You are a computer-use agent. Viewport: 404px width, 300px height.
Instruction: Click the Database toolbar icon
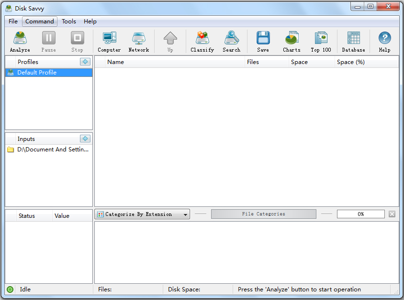coord(353,41)
